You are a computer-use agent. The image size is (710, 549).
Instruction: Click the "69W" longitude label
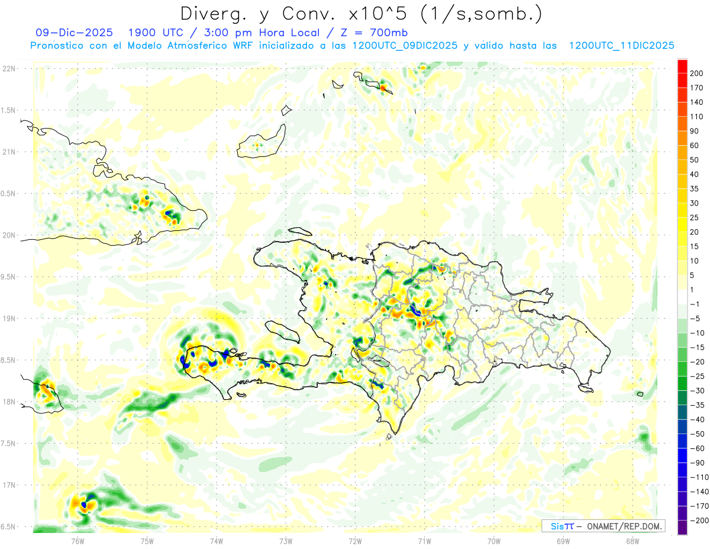563,541
